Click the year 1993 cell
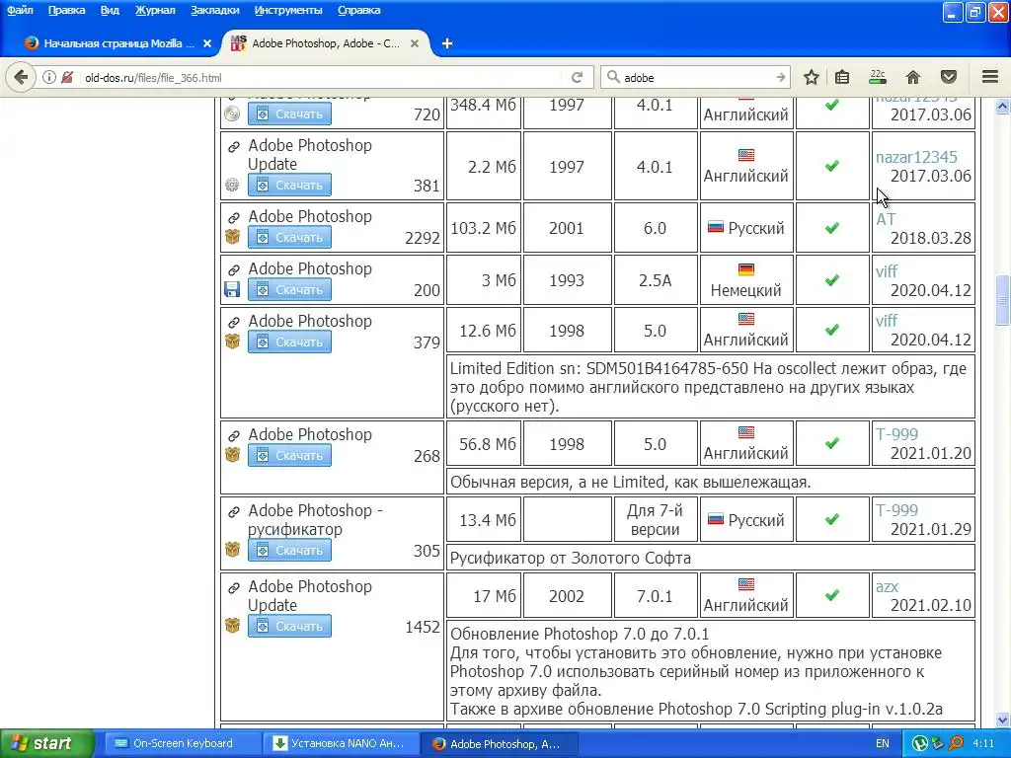This screenshot has width=1011, height=758. click(x=567, y=280)
